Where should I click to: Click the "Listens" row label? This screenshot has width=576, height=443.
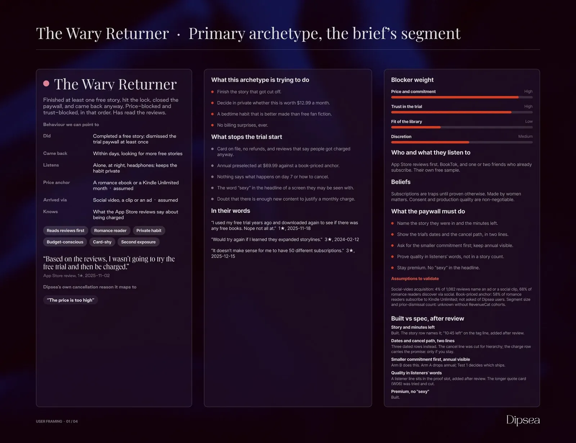(x=51, y=165)
